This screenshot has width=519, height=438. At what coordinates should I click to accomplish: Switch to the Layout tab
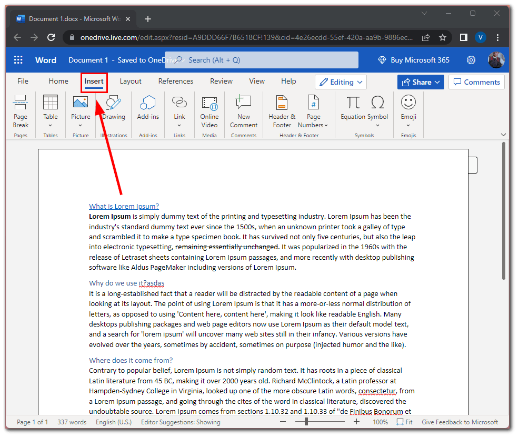[x=131, y=82]
